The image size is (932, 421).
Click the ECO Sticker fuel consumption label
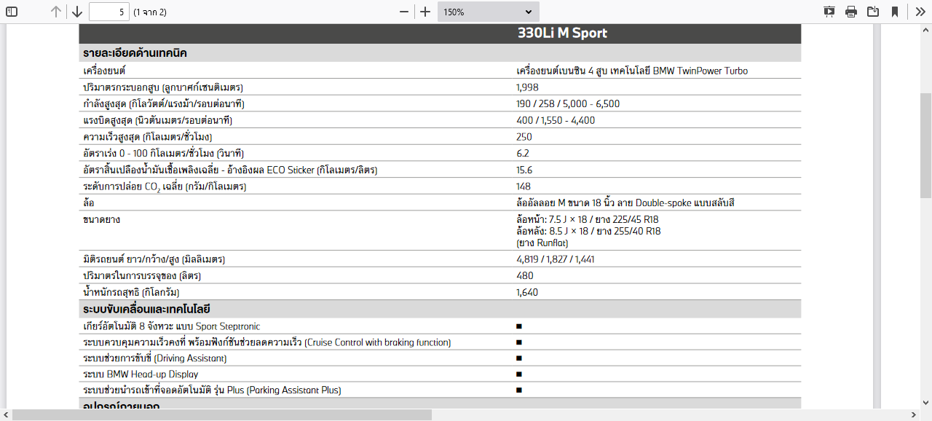[x=230, y=170]
